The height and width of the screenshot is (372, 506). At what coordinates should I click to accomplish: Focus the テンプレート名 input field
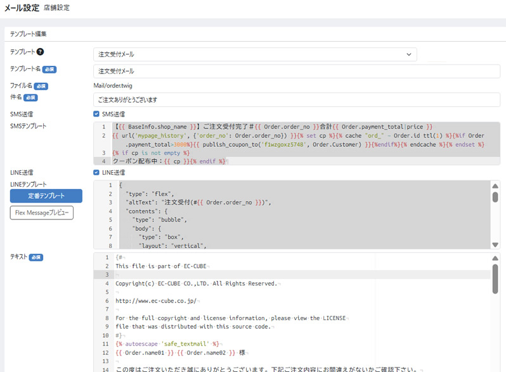coord(297,71)
